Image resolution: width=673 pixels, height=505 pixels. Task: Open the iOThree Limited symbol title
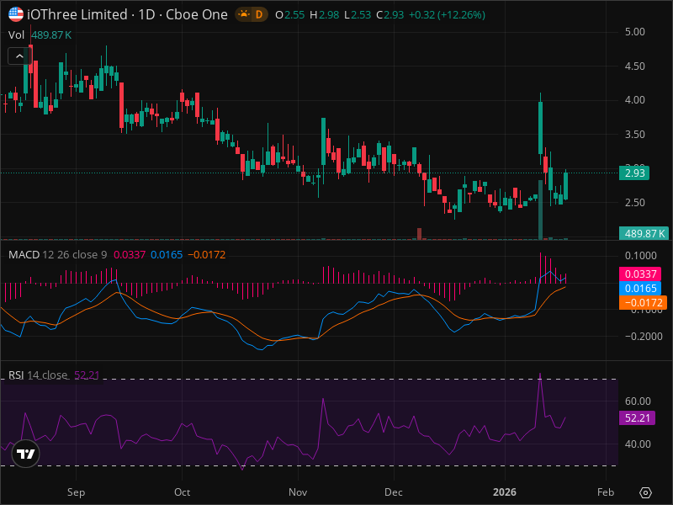[127, 14]
